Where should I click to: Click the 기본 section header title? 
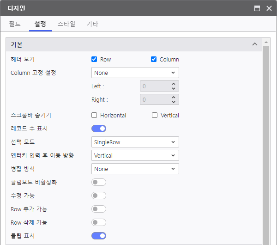17,44
